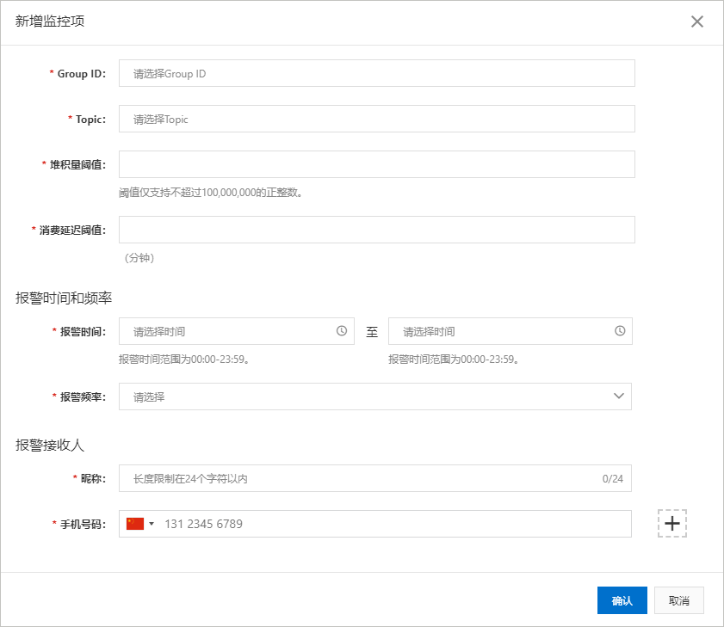Click the 手机号码 phone number field
Screen dimensions: 724x627
(x=375, y=524)
